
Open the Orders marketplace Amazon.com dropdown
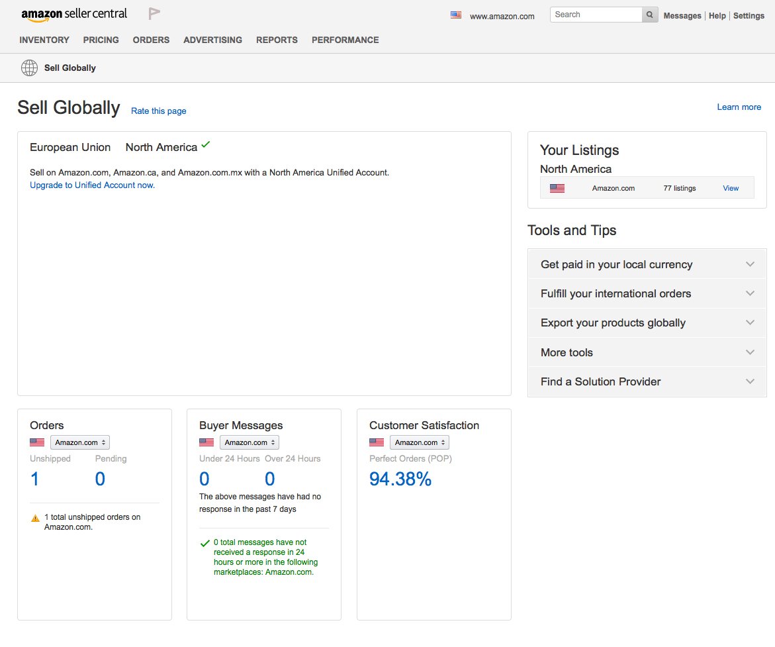[x=80, y=442]
